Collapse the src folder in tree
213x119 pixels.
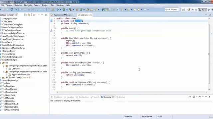1,63
